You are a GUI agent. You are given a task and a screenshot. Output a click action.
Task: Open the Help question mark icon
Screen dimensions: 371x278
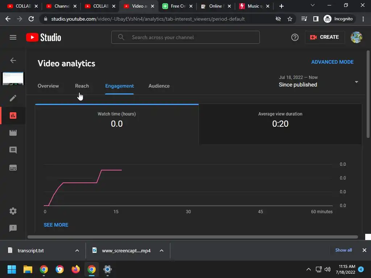click(295, 37)
